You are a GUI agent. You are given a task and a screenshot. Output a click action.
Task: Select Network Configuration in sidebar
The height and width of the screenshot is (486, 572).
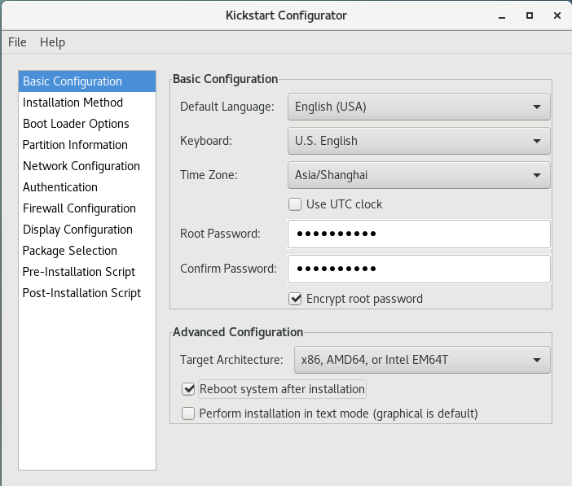(x=81, y=166)
